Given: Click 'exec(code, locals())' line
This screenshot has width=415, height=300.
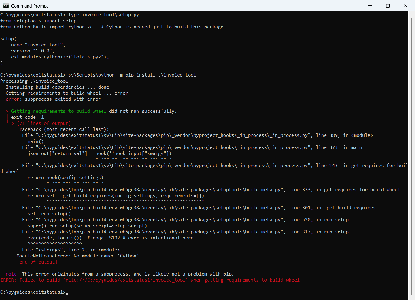Looking at the screenshot, I should 110,238.
